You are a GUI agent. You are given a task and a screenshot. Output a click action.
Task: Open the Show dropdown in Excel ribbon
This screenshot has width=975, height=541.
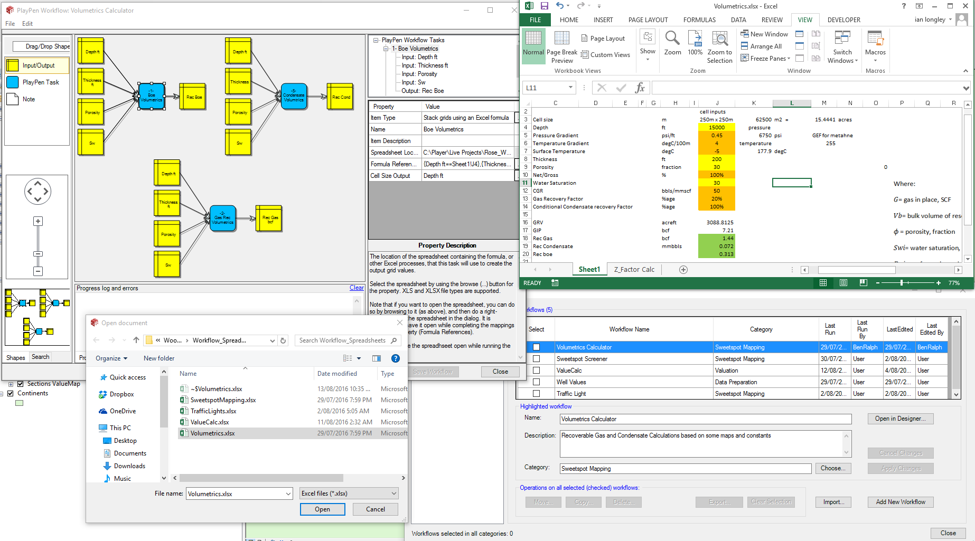click(x=648, y=46)
